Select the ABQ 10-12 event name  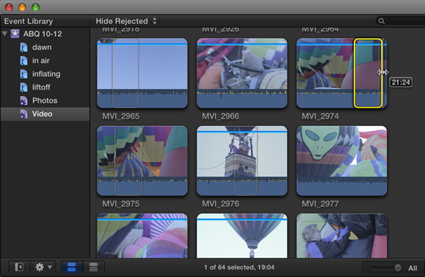point(42,34)
